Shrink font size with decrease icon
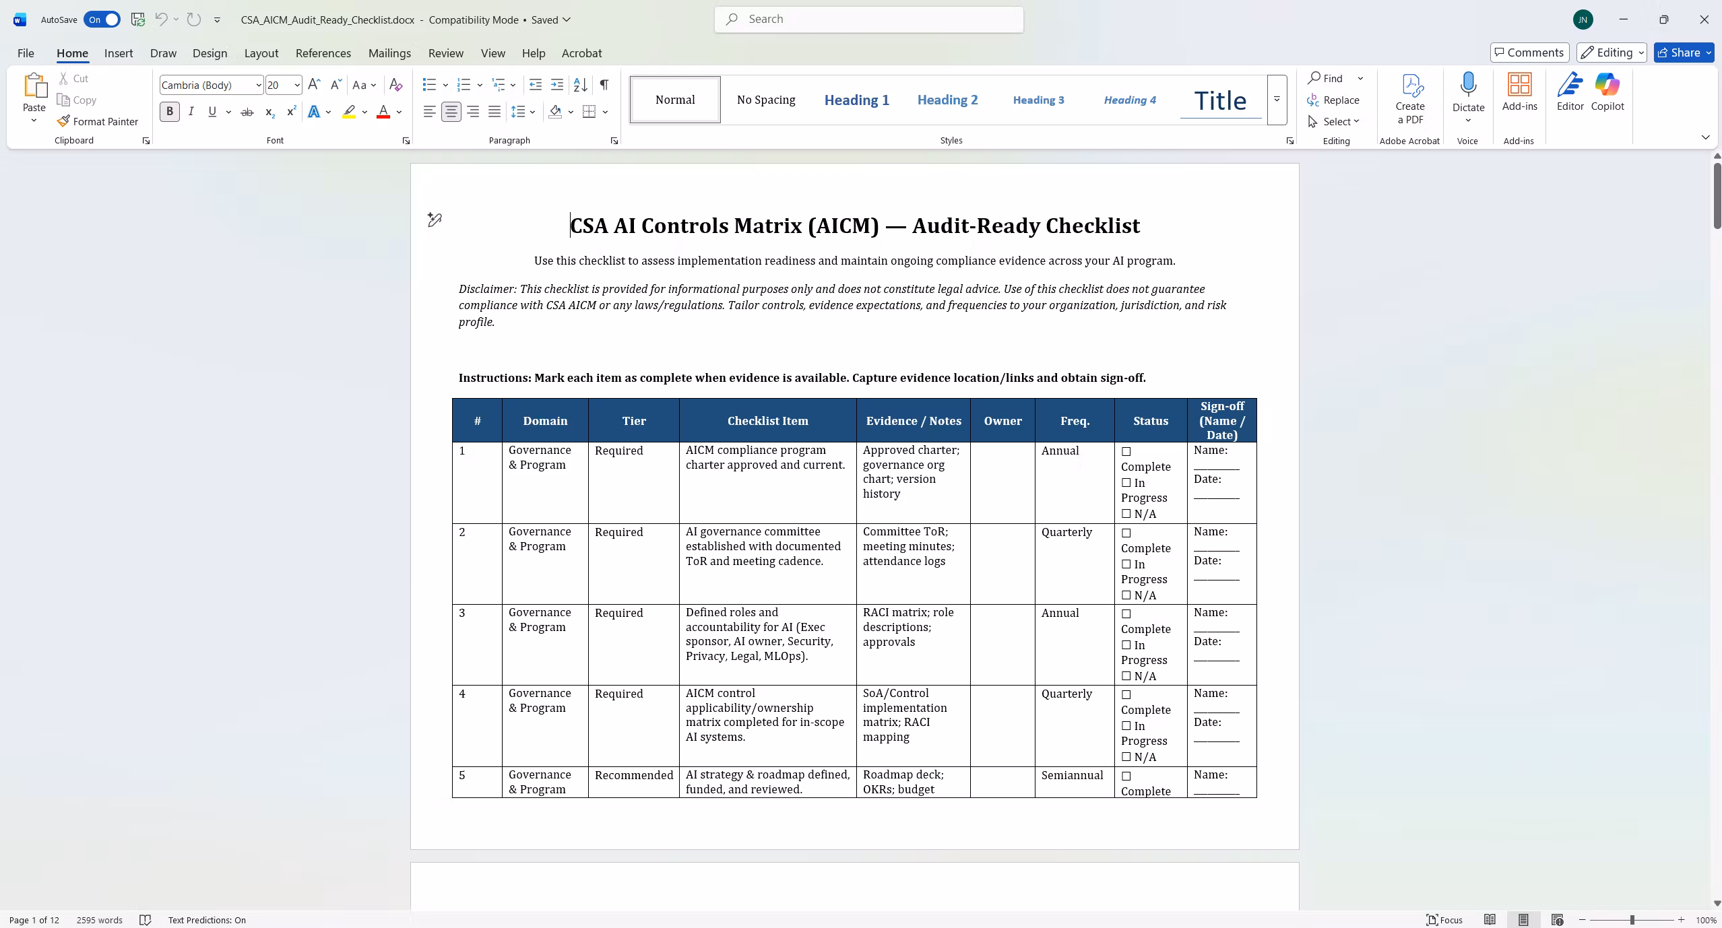The height and width of the screenshot is (928, 1722). point(335,85)
